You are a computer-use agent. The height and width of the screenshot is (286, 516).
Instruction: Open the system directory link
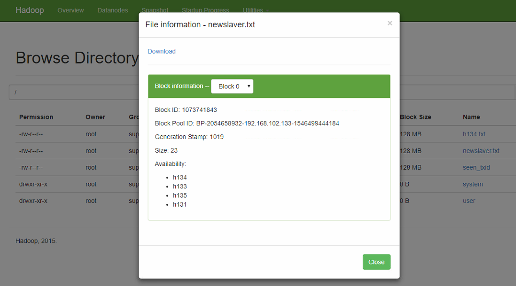point(472,184)
